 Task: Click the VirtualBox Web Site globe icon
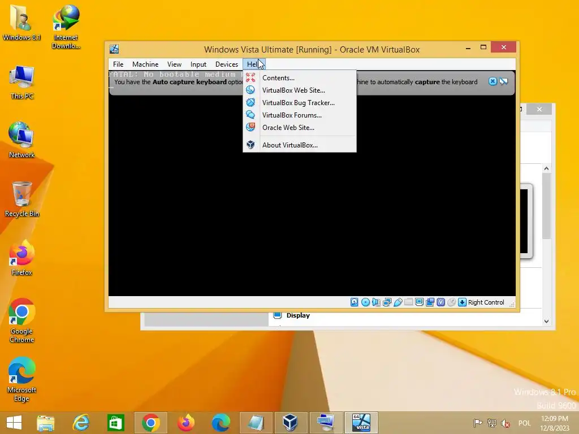point(250,90)
